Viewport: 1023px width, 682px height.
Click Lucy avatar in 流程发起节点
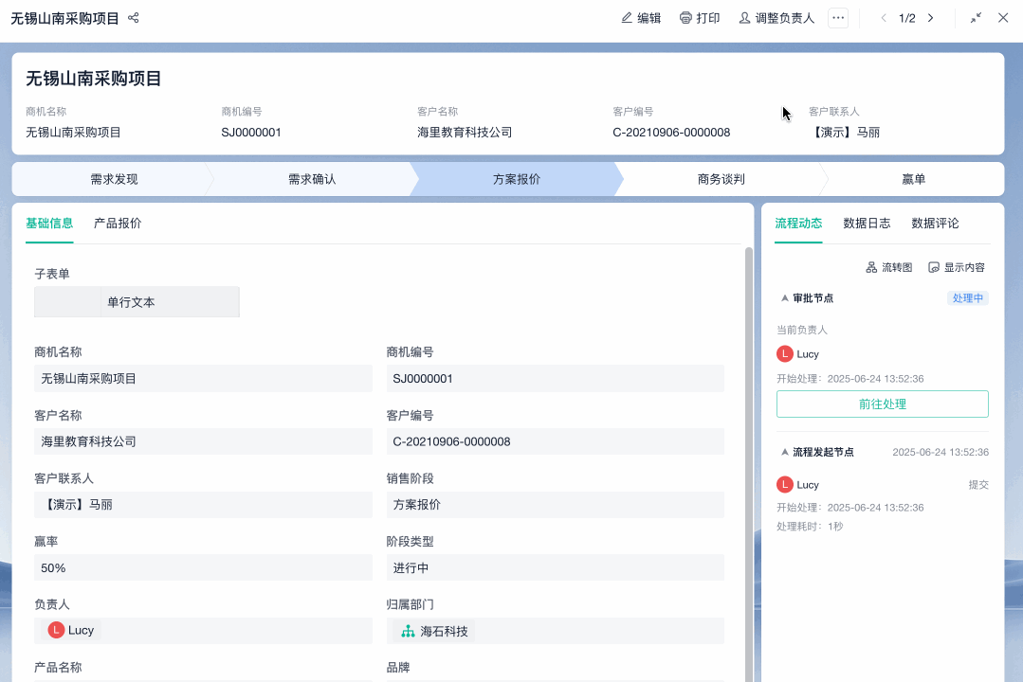(785, 484)
